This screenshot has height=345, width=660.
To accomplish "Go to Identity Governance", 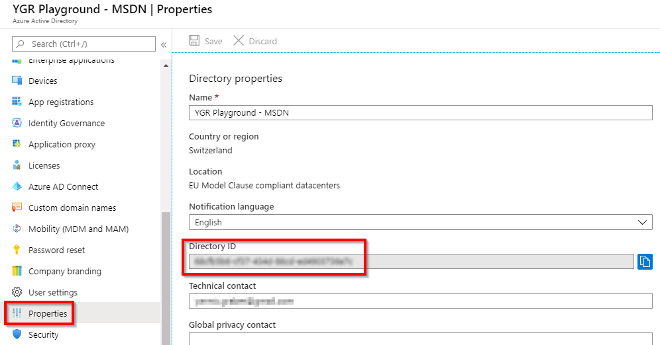I will tap(66, 124).
